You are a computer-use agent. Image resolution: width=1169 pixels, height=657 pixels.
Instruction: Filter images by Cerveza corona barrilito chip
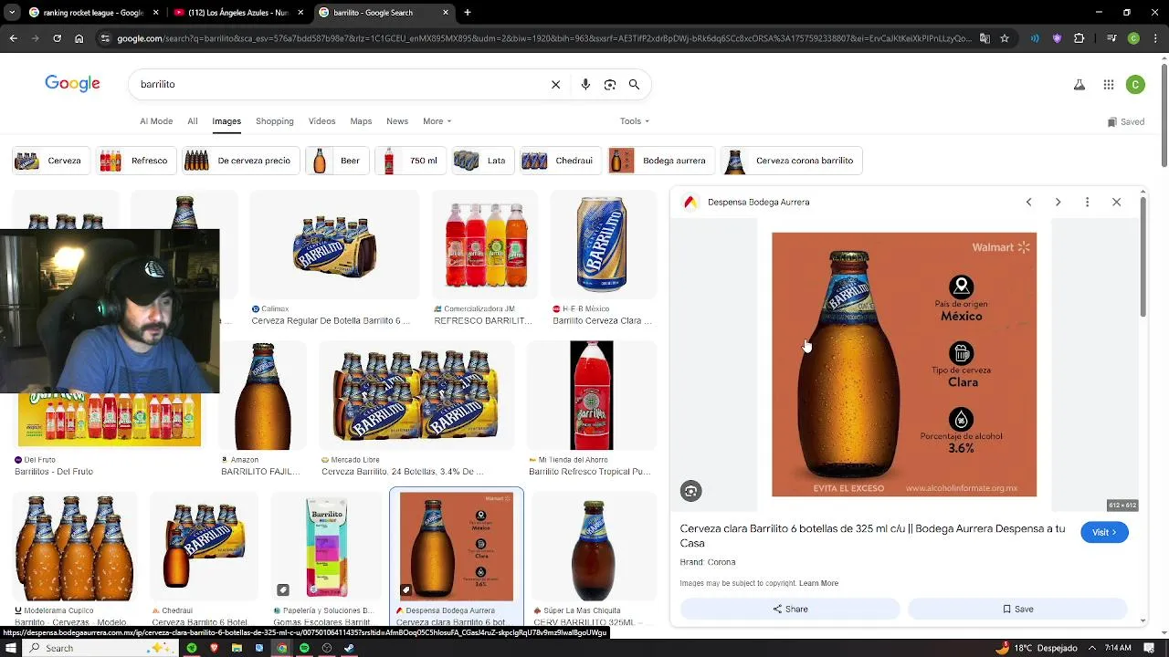click(x=791, y=161)
